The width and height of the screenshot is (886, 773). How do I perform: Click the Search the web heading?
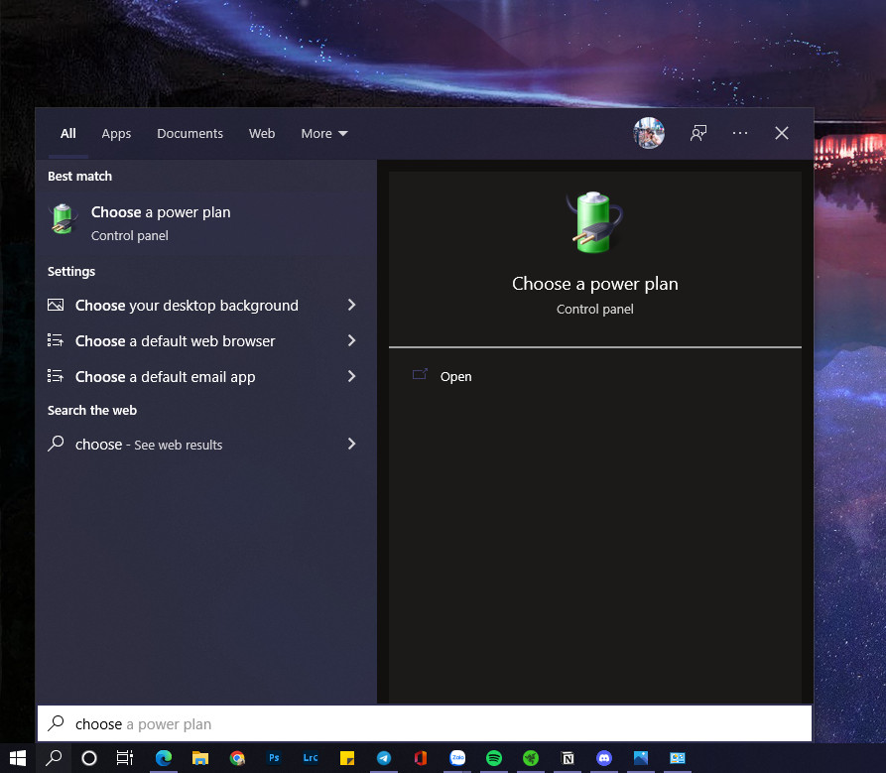click(92, 410)
